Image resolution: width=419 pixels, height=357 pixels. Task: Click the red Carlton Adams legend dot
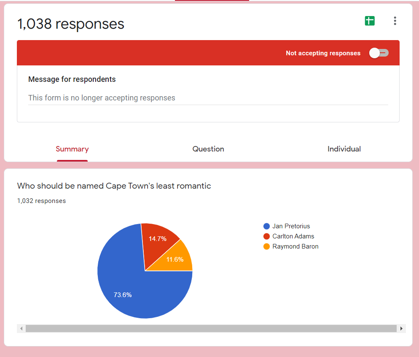[x=266, y=236]
